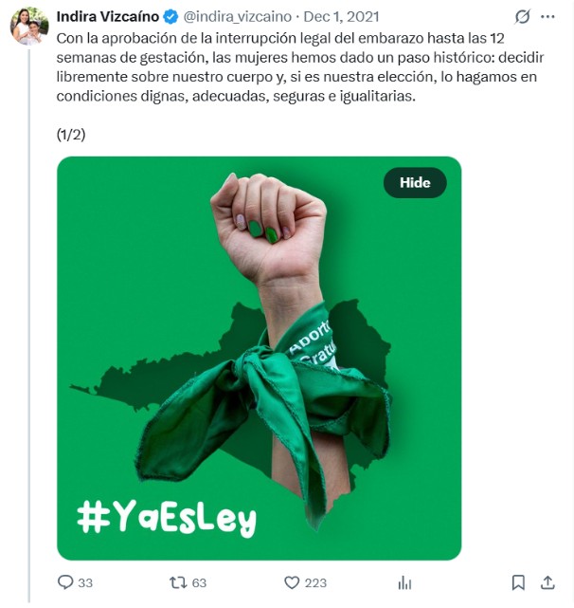This screenshot has height=608, width=574.
Task: Open the @indira_vizcaino handle link
Action: click(x=238, y=17)
